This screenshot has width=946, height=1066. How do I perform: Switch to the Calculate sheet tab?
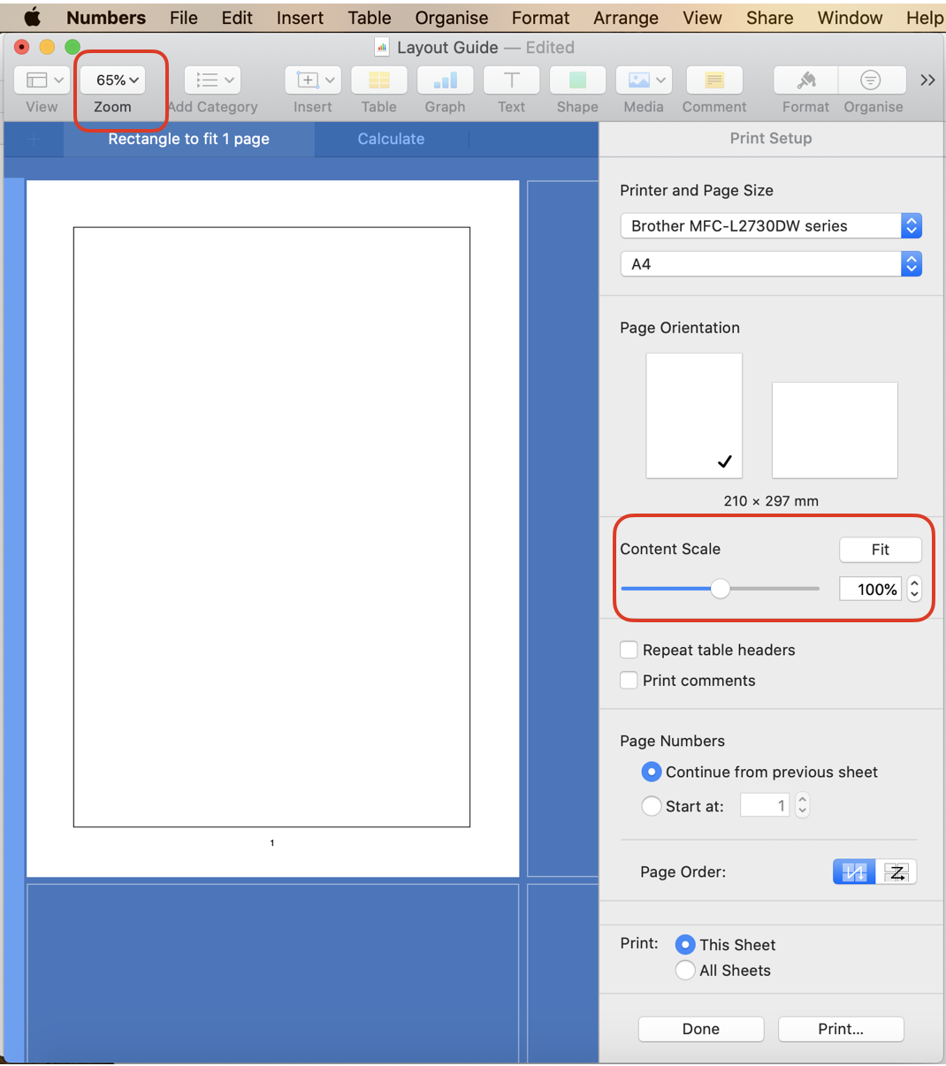tap(391, 139)
